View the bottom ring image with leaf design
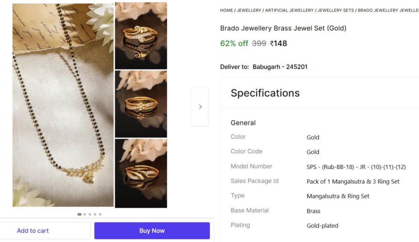419x242 pixels. (141, 173)
